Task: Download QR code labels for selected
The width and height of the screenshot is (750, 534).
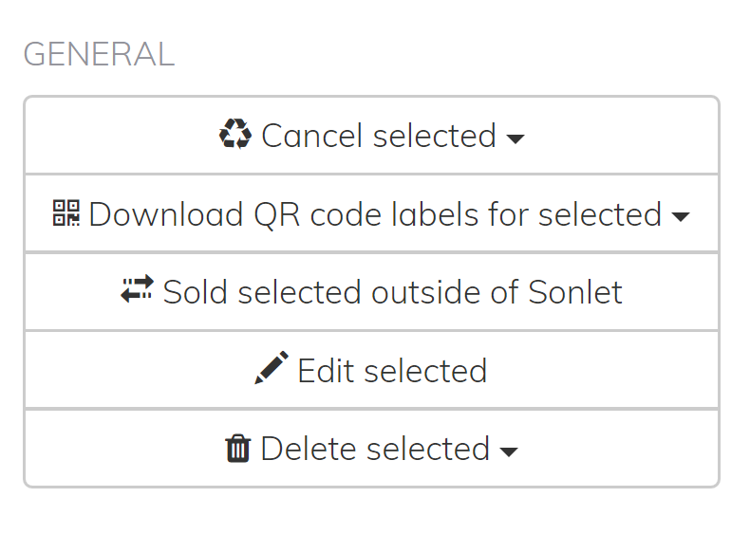Action: [373, 214]
